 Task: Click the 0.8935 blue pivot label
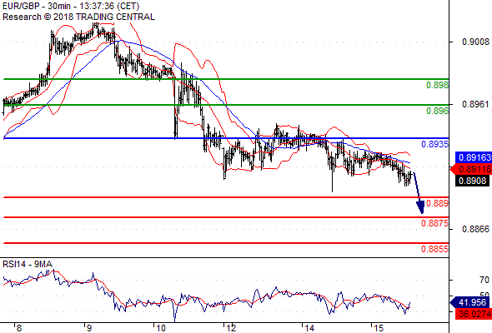[435, 144]
